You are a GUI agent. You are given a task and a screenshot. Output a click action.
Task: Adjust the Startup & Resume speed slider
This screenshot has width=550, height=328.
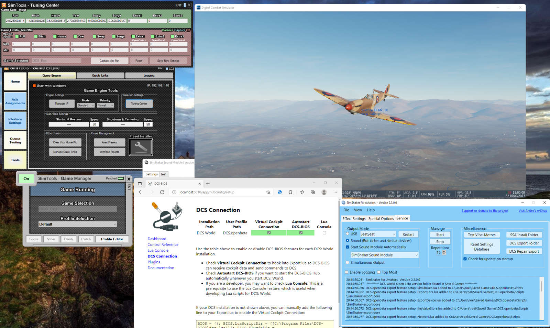click(x=69, y=124)
